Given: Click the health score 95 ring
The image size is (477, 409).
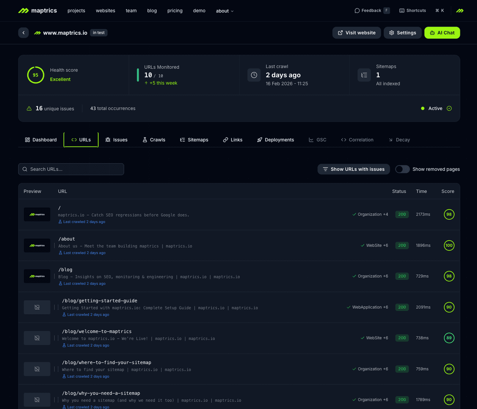Looking at the screenshot, I should click(36, 75).
